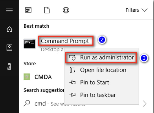Filter search results by Web globe icon

66,10
